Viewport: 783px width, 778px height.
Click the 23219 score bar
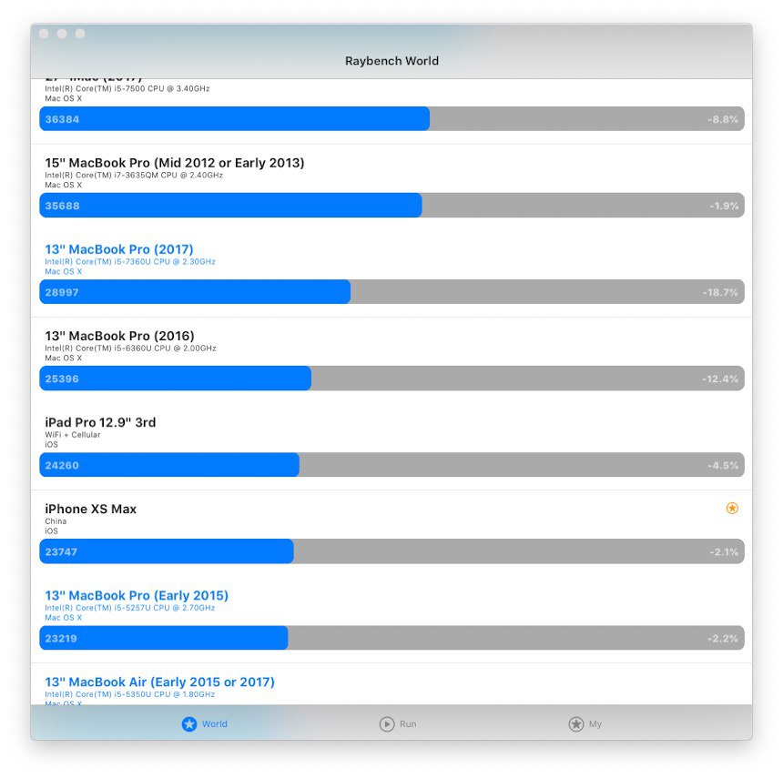point(392,638)
